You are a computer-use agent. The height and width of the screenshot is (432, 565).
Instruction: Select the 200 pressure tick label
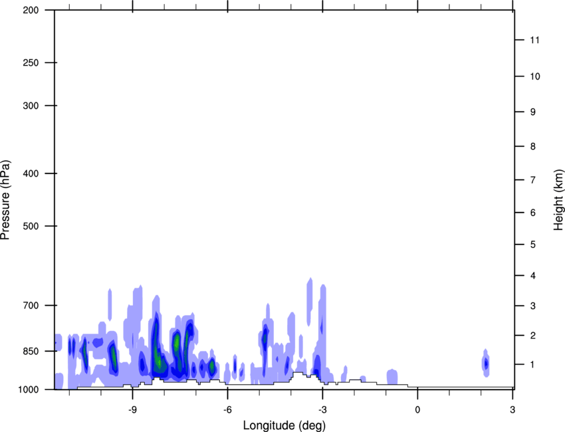pos(31,10)
